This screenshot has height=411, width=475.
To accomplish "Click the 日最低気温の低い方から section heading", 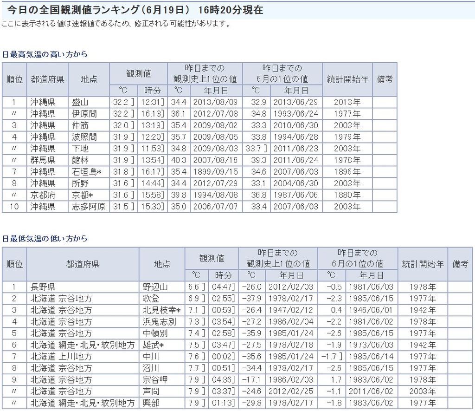I will (45, 239).
